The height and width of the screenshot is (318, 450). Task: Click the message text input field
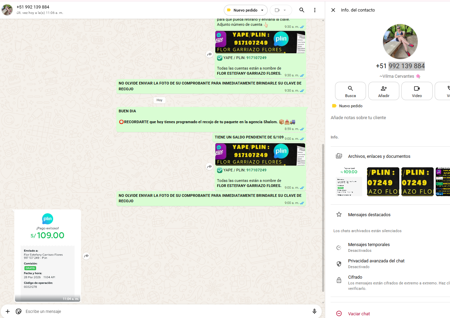[163, 311]
